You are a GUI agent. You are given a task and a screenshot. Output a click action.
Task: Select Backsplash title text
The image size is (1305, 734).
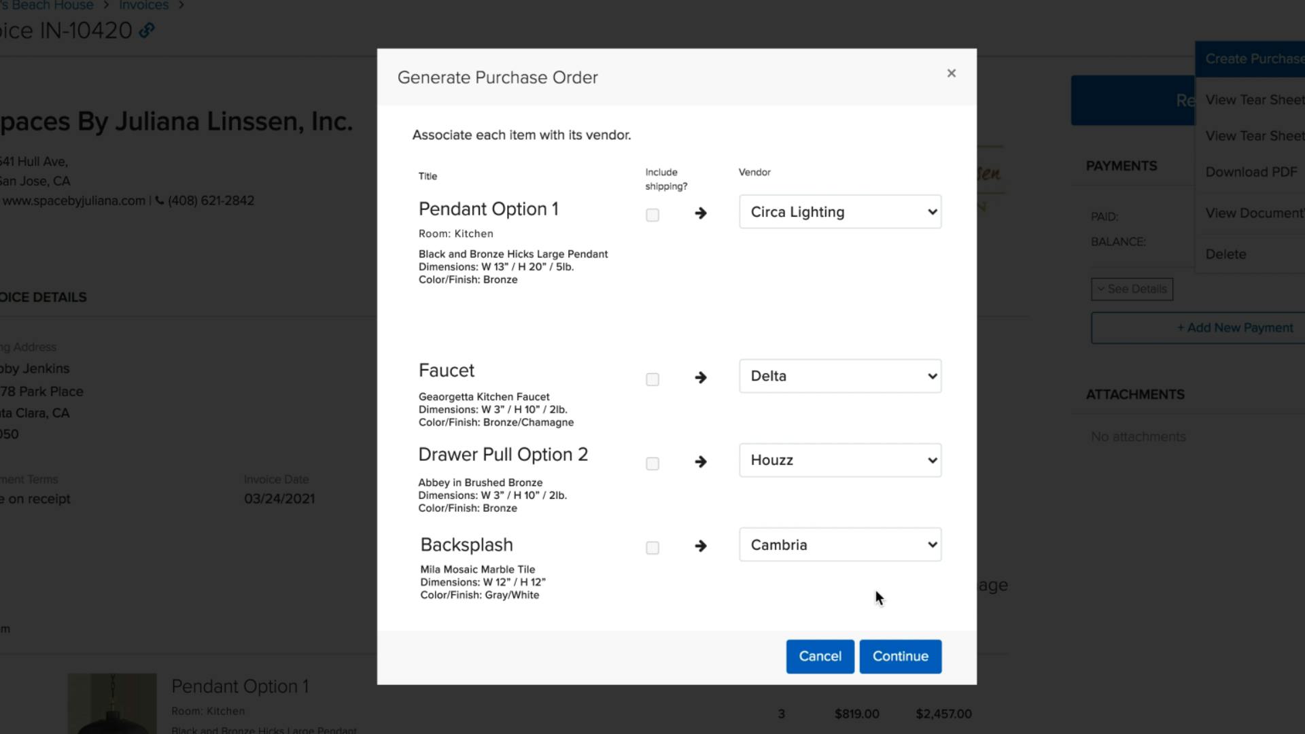click(466, 545)
